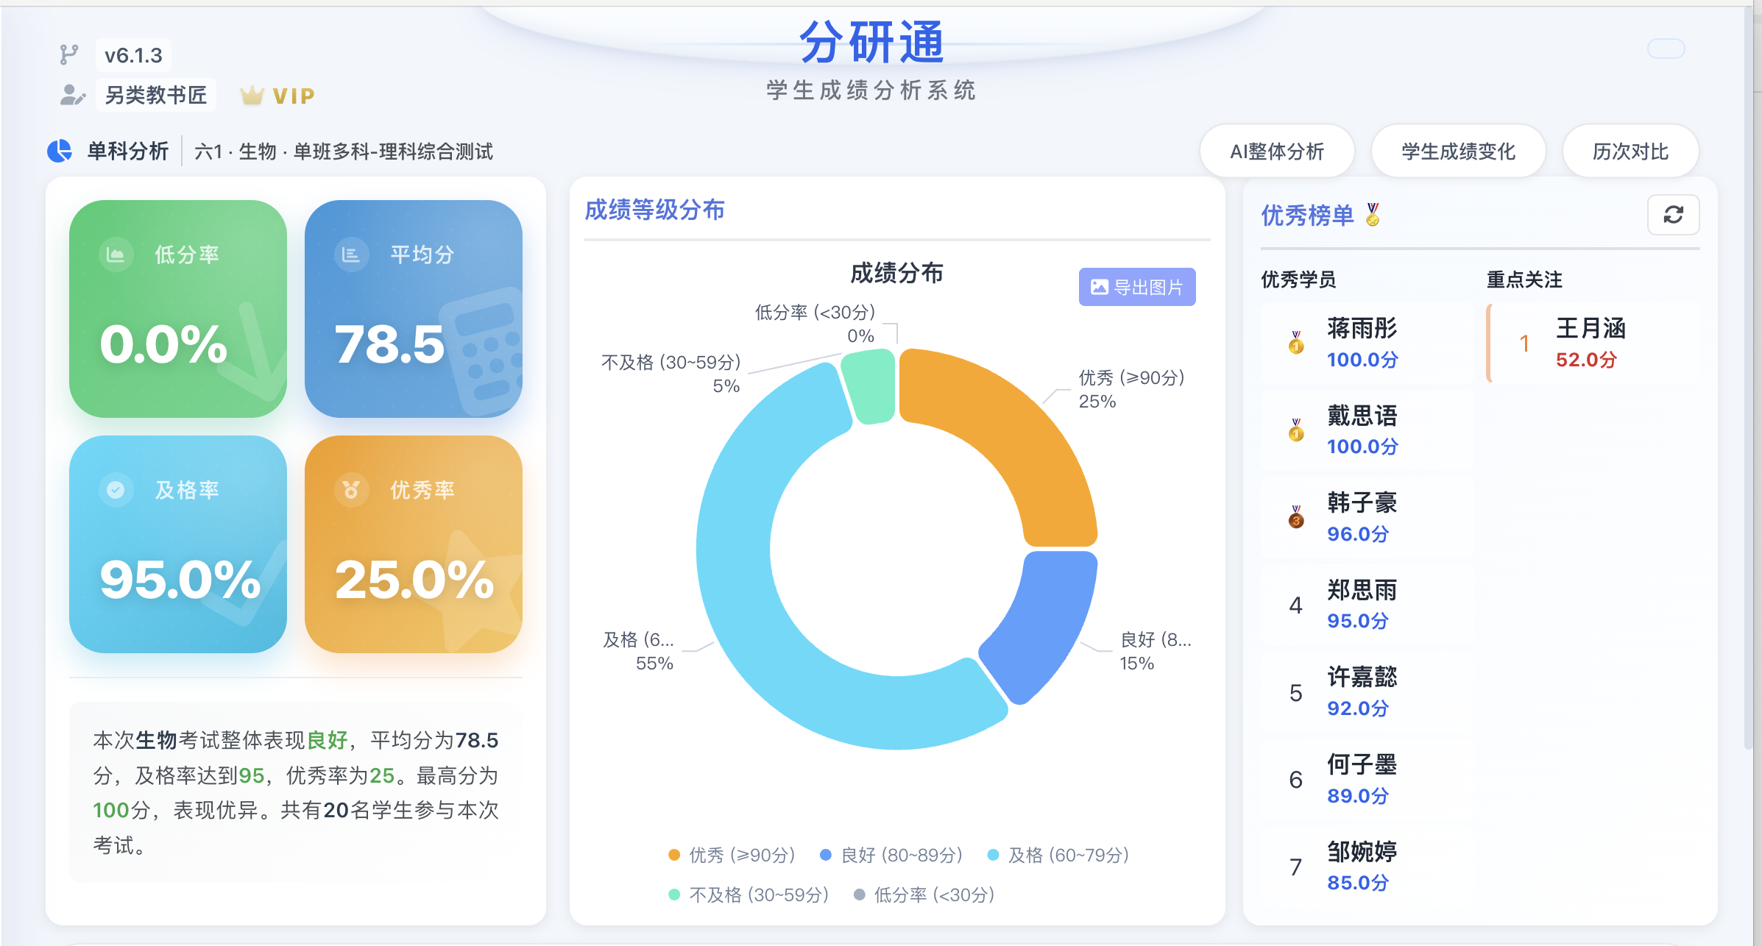The width and height of the screenshot is (1762, 946).
Task: Export the chart using 导出图片
Action: tap(1136, 287)
